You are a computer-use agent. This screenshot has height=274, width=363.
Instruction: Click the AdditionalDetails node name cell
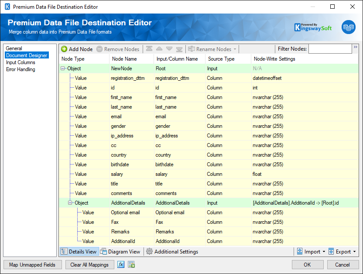point(131,203)
